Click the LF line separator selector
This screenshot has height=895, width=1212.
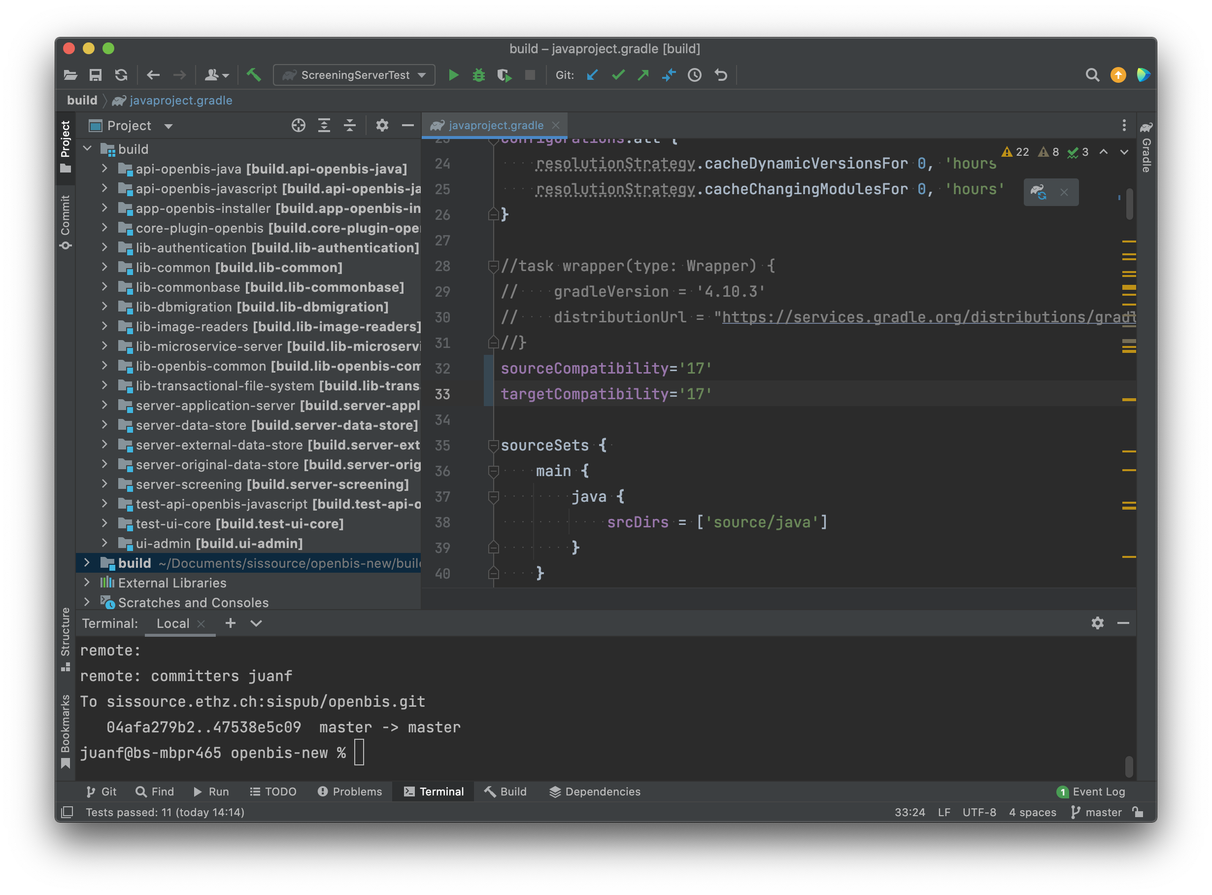[x=944, y=812]
